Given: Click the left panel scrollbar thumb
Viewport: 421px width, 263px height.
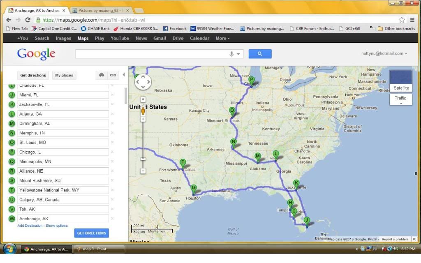Looking at the screenshot, I should 126,96.
